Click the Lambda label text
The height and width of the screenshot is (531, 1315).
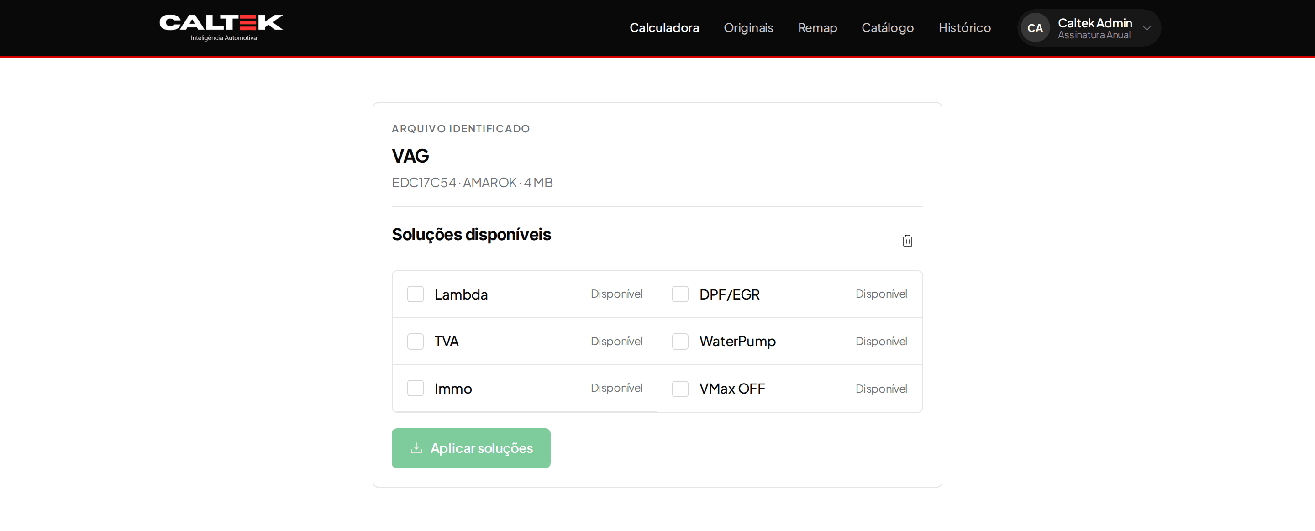tap(461, 294)
